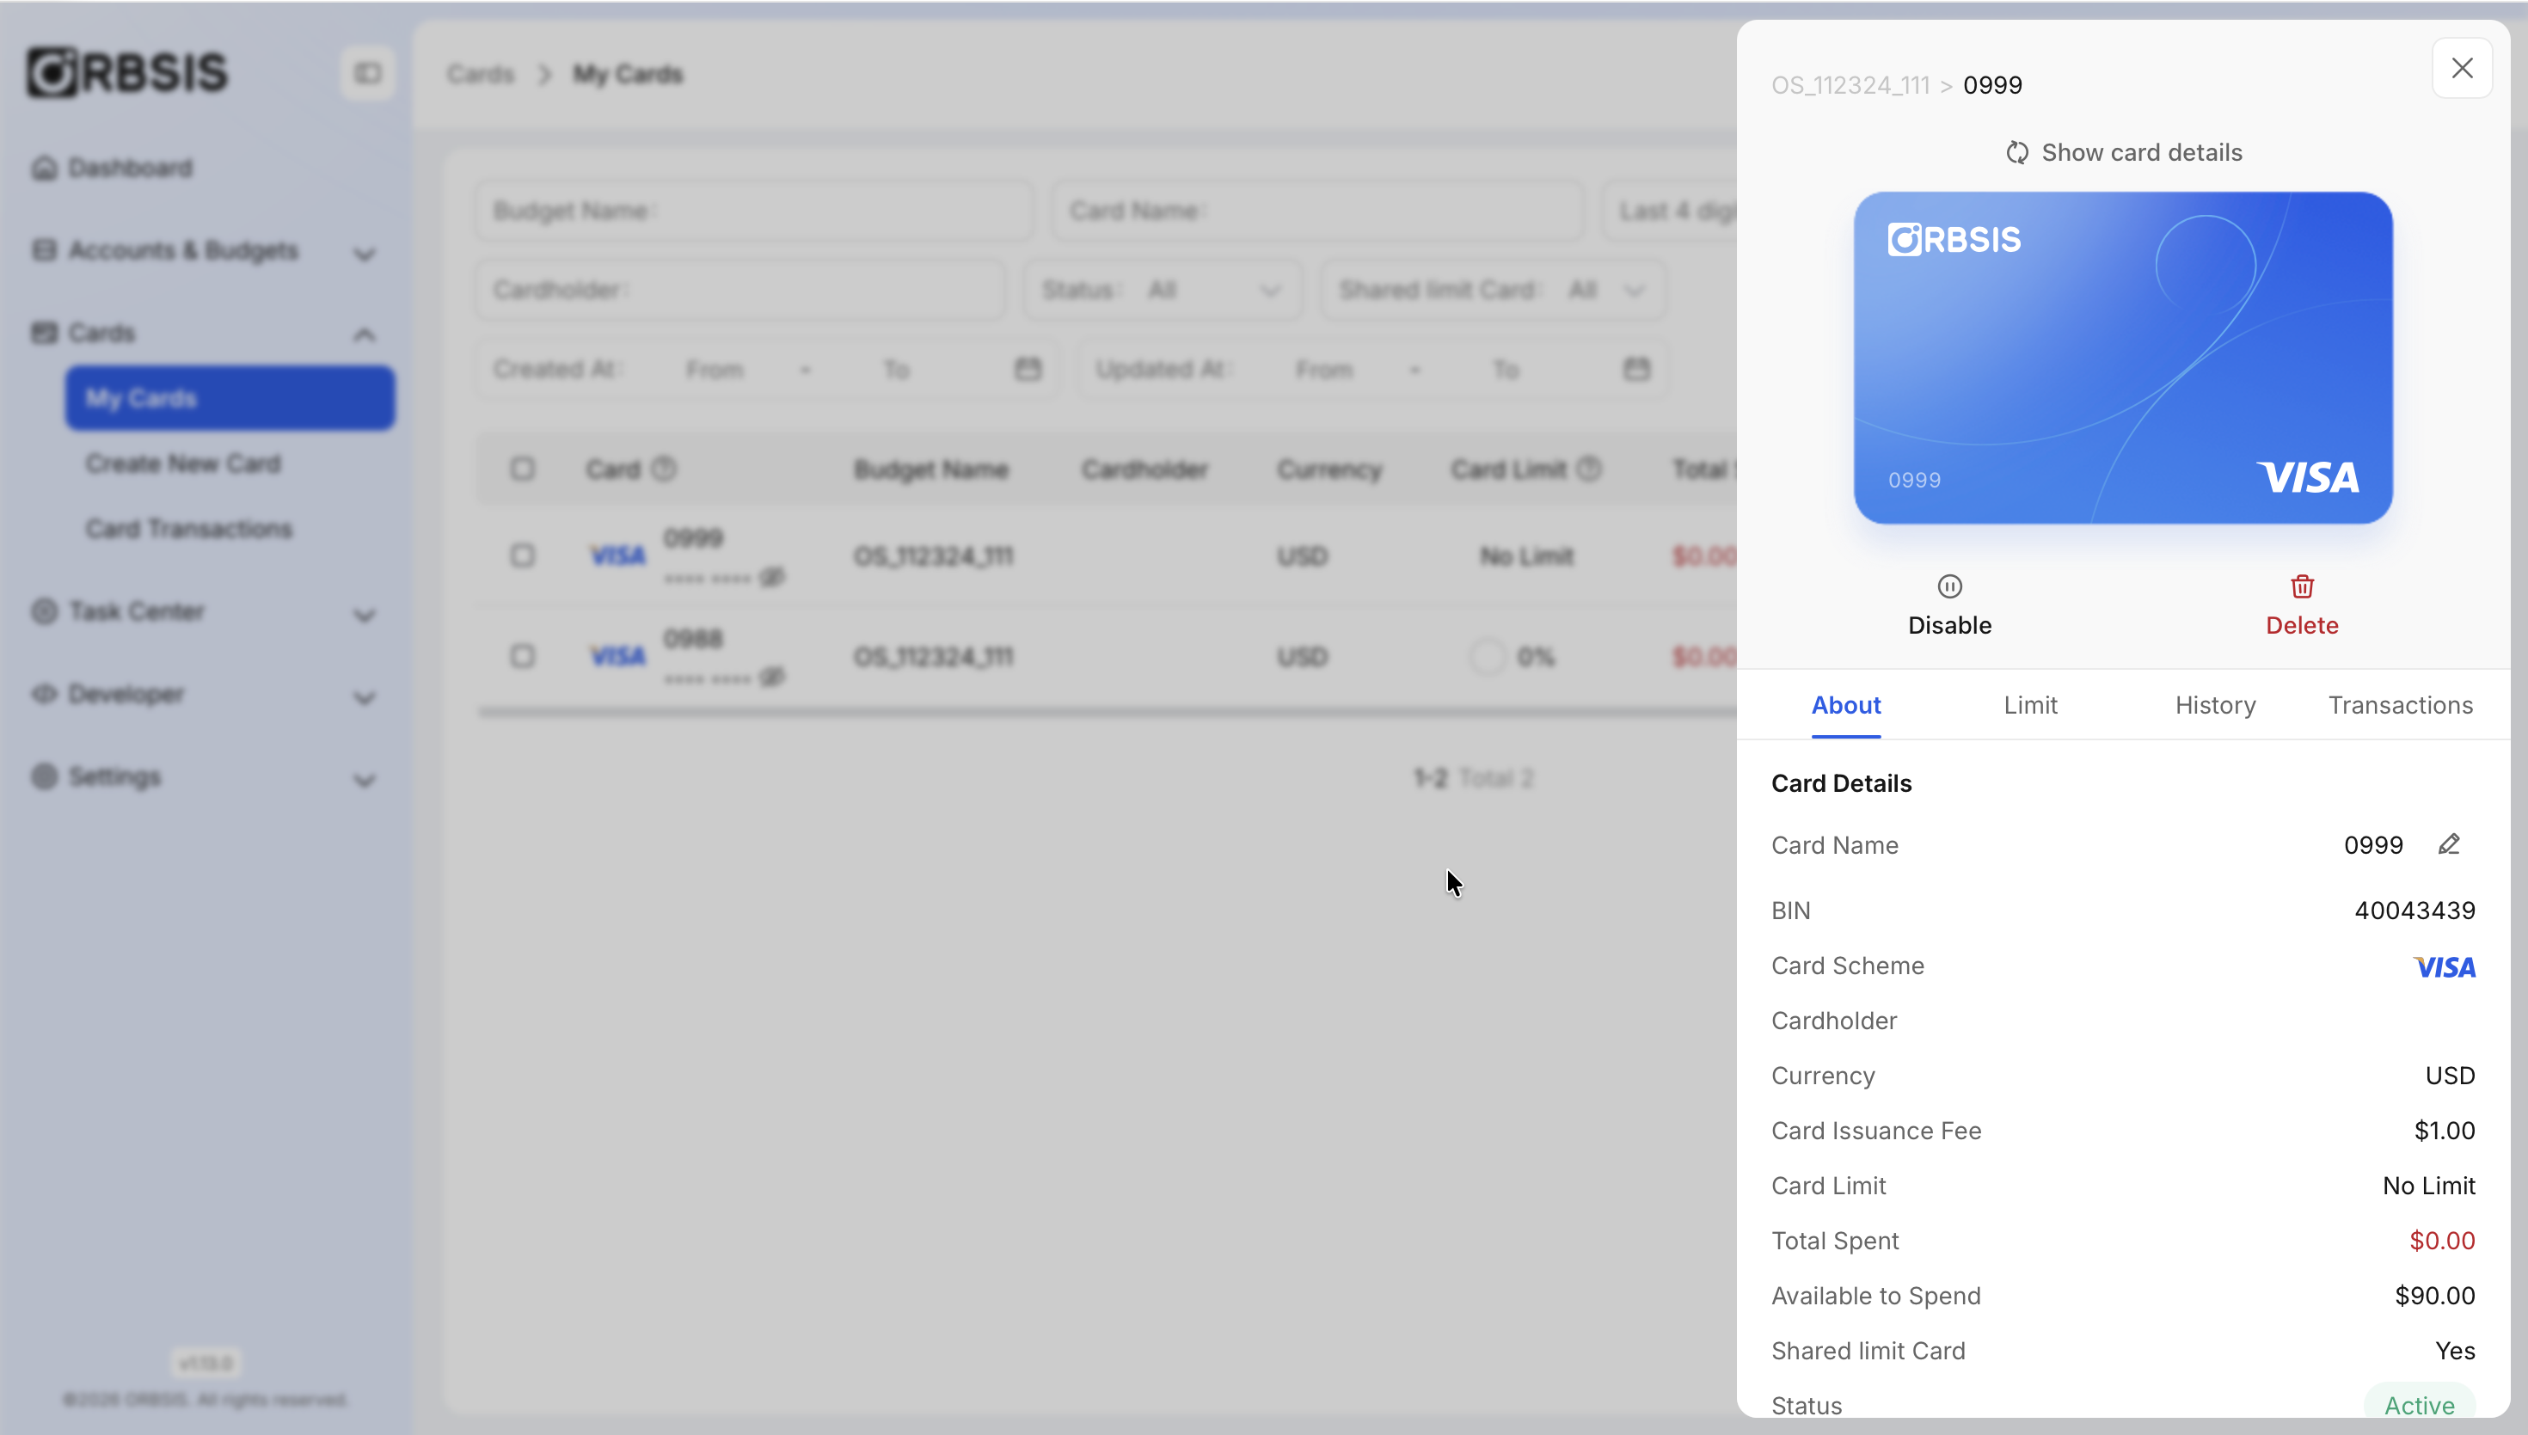Click help icon next to Card Limit column

(x=1589, y=469)
